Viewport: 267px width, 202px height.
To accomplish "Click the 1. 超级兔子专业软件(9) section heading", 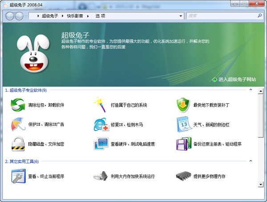I will 26,90.
